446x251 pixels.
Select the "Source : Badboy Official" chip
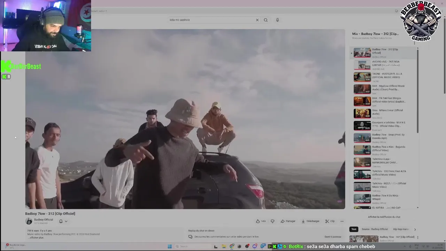point(375,229)
